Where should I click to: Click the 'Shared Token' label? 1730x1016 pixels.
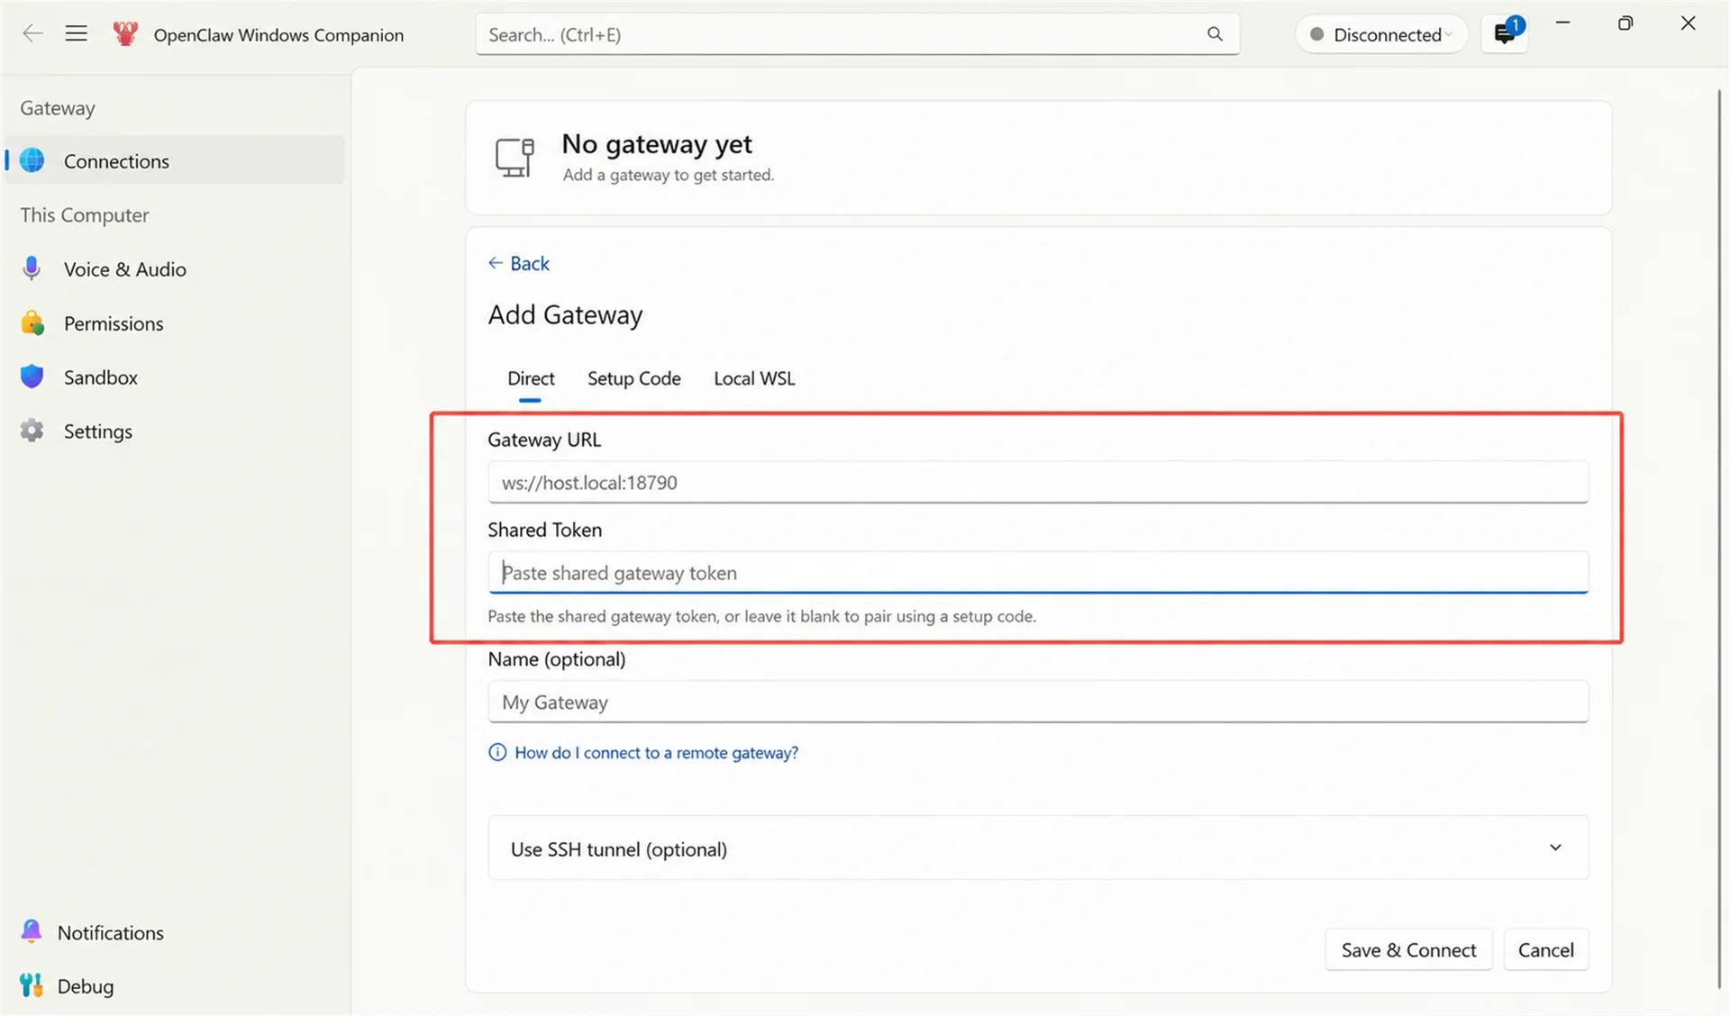coord(544,530)
